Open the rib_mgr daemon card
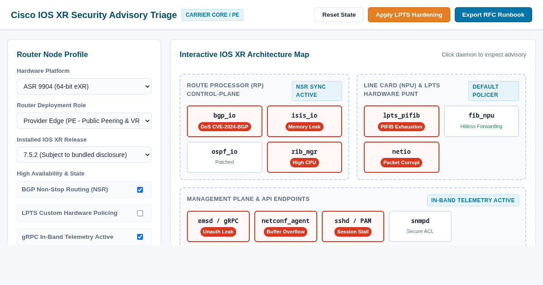Image resolution: width=543 pixels, height=285 pixels. [305, 157]
